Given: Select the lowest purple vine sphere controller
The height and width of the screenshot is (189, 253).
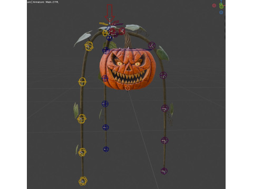Looking at the screenshot, I should pos(164,171).
